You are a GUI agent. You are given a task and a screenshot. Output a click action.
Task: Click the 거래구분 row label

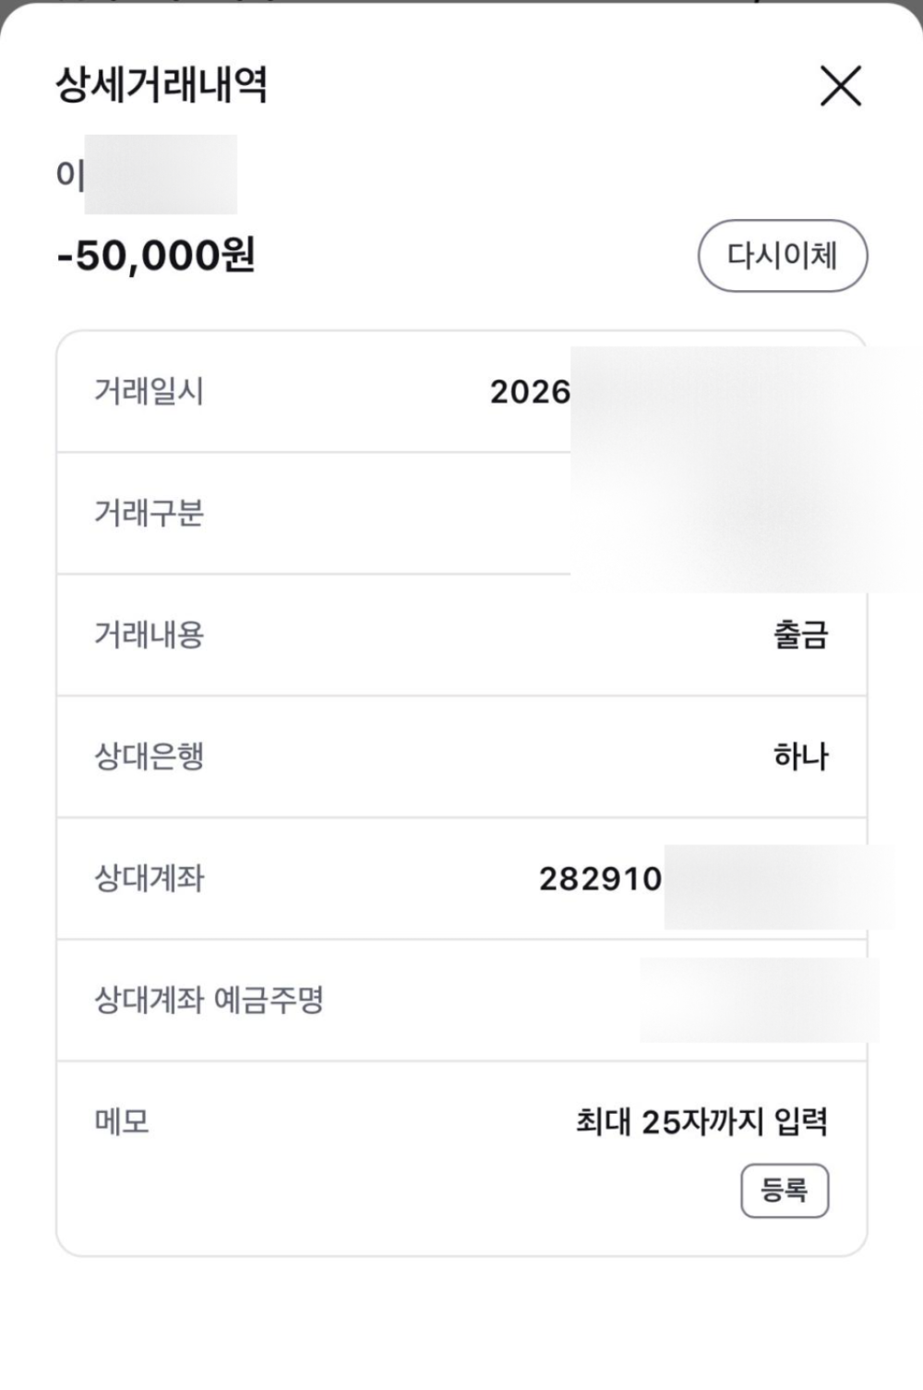pos(149,514)
